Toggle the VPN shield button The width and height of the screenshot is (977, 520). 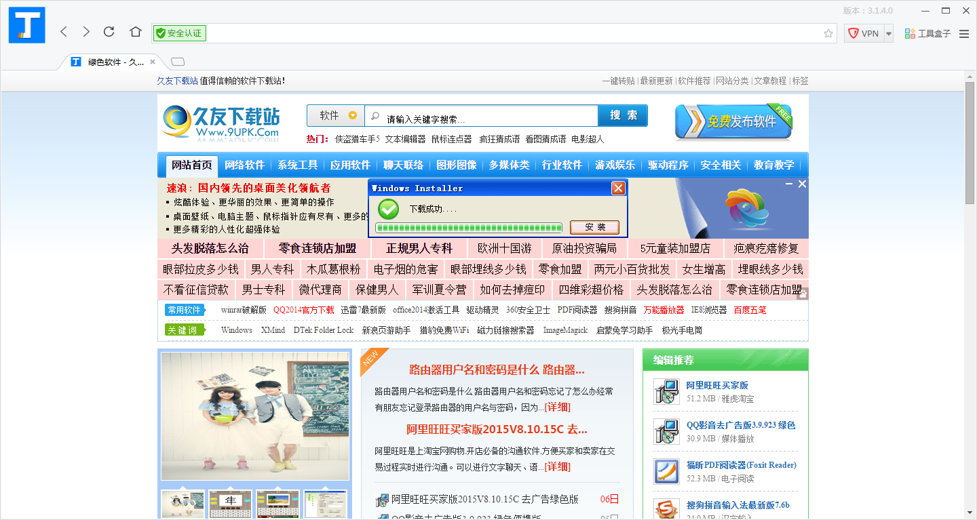(x=864, y=33)
